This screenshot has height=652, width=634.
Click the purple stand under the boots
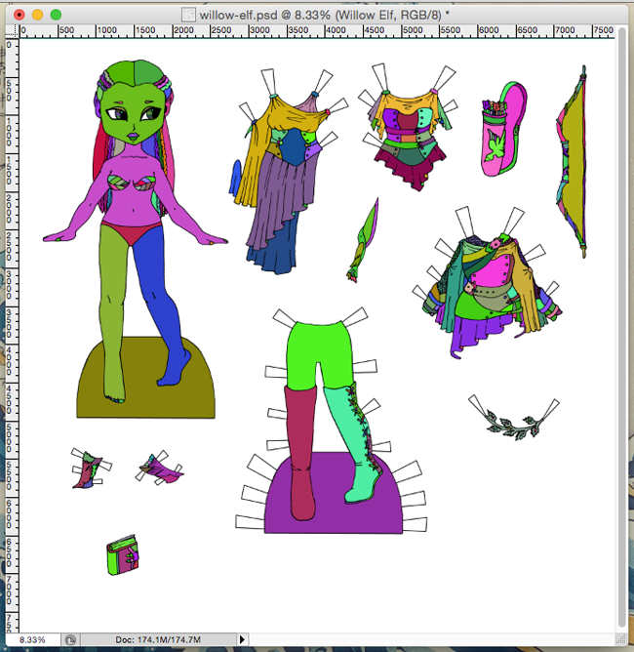coord(333,495)
